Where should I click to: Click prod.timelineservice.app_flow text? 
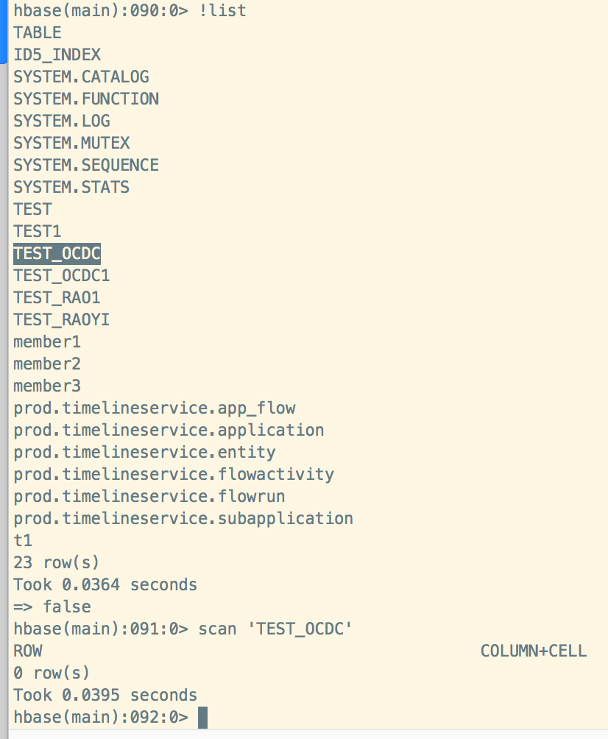155,408
